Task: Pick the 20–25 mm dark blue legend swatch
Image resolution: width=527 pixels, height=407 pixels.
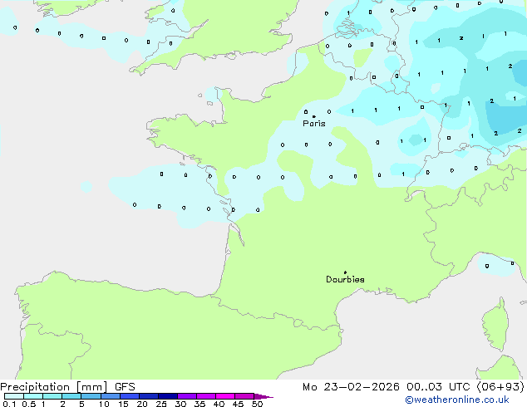Action: [149, 396]
